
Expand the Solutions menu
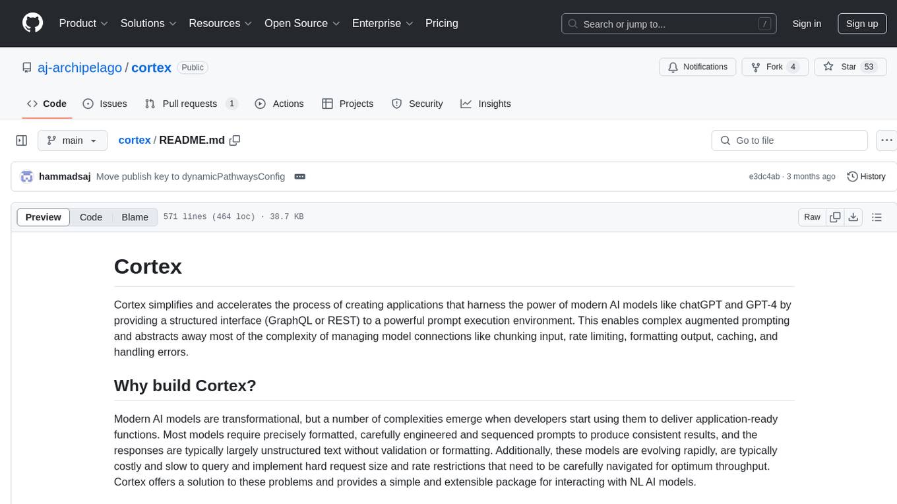148,23
